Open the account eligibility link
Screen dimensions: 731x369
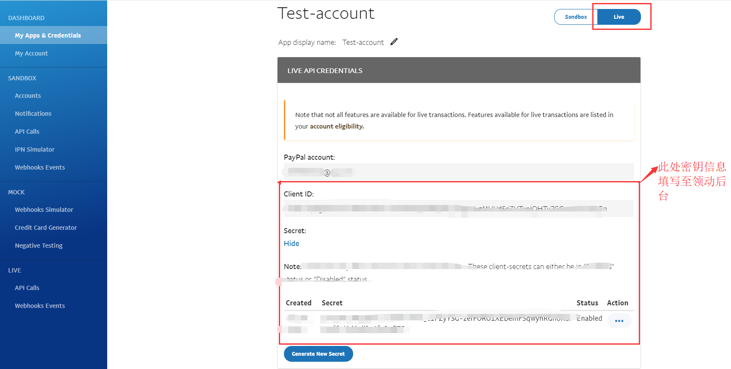pyautogui.click(x=336, y=126)
